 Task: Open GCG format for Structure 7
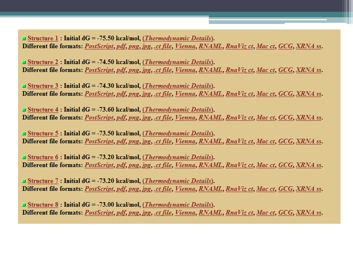[285, 189]
